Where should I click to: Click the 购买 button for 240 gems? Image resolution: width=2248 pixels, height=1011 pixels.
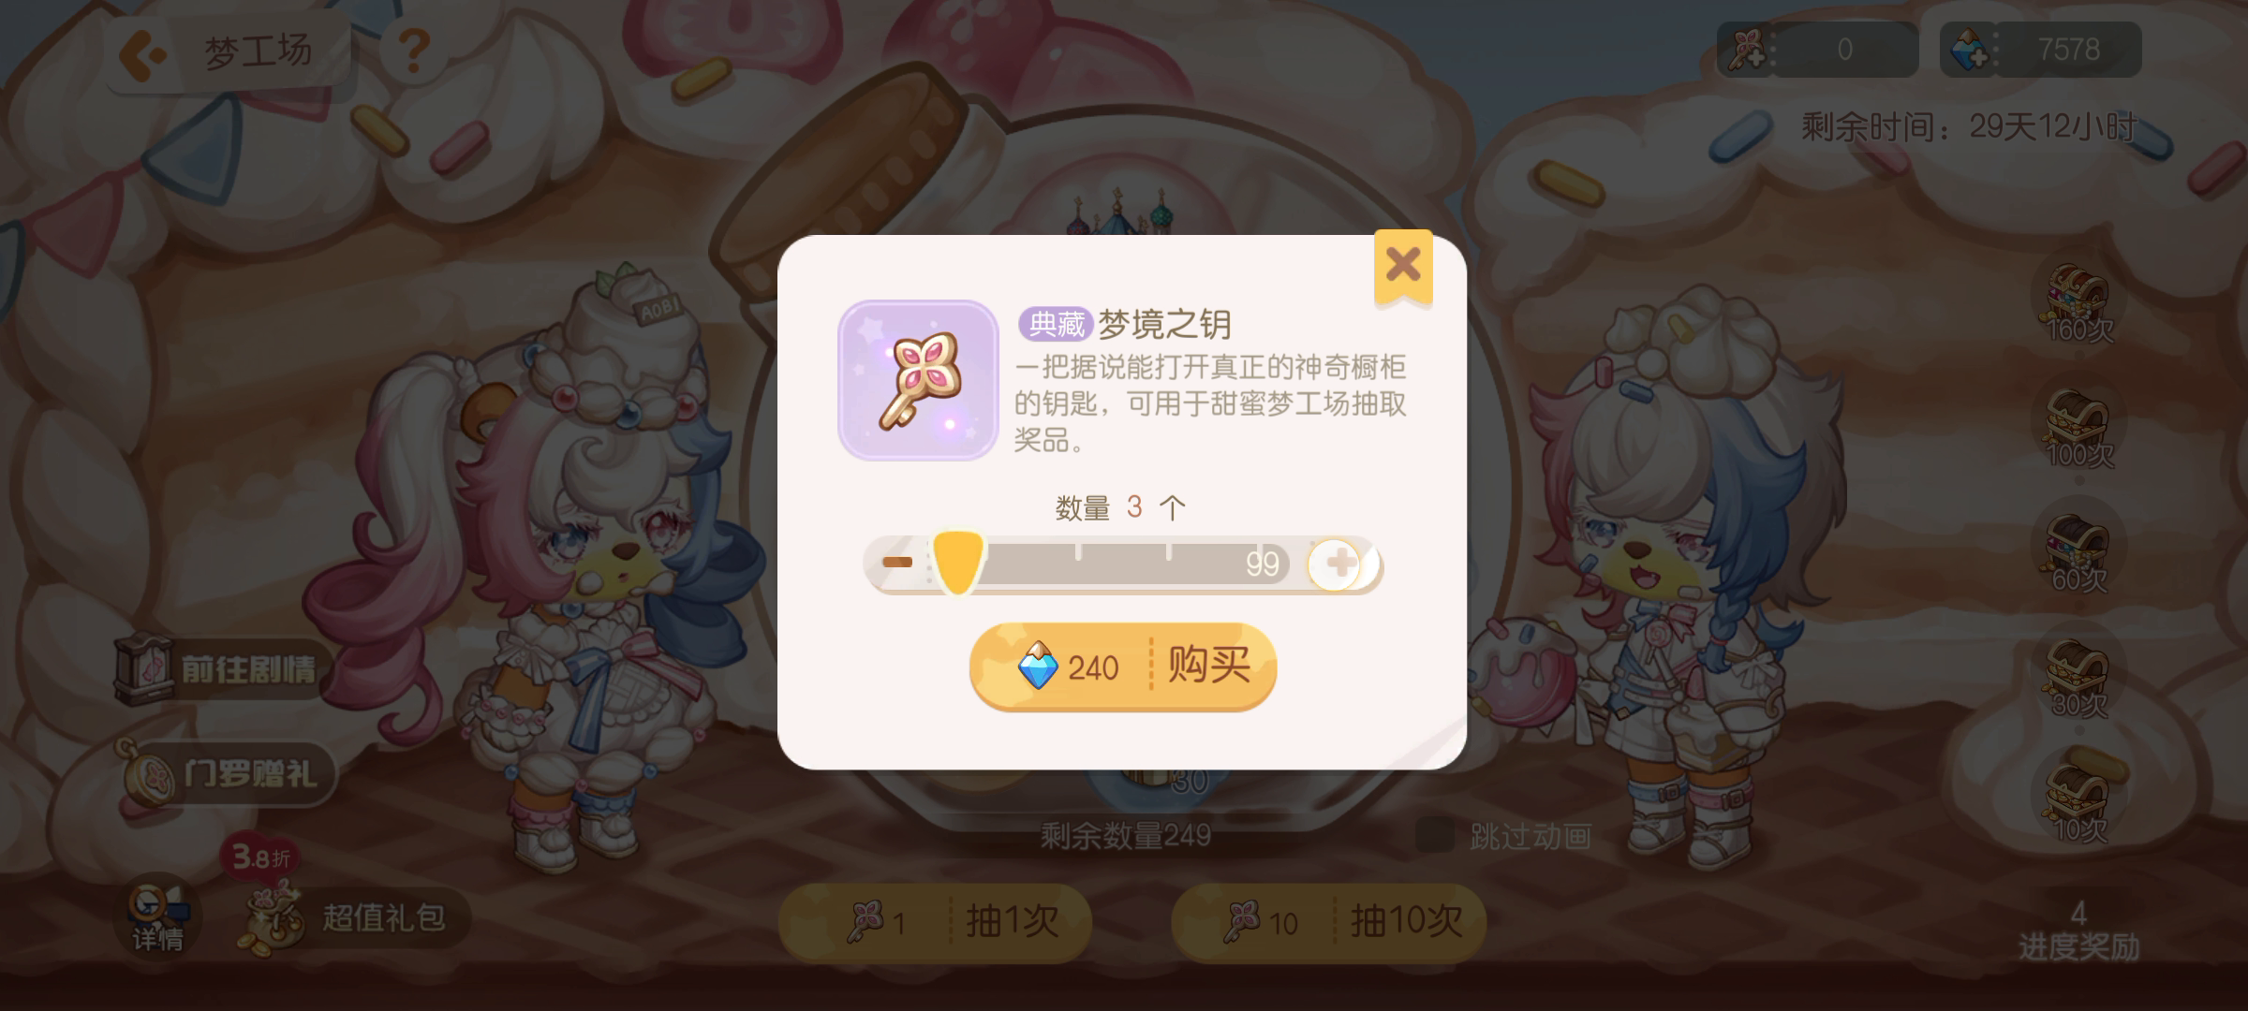click(1123, 667)
